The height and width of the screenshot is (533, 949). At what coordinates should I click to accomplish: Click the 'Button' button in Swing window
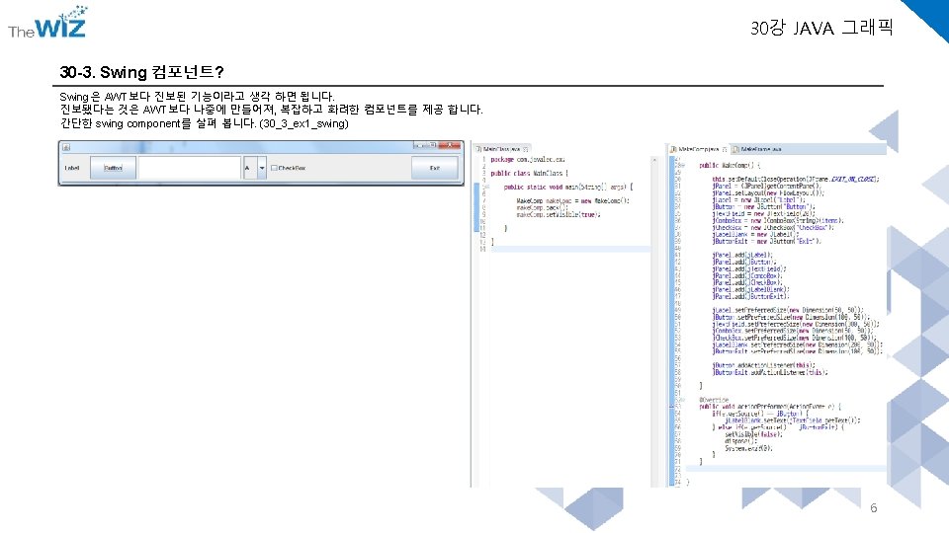pos(113,168)
